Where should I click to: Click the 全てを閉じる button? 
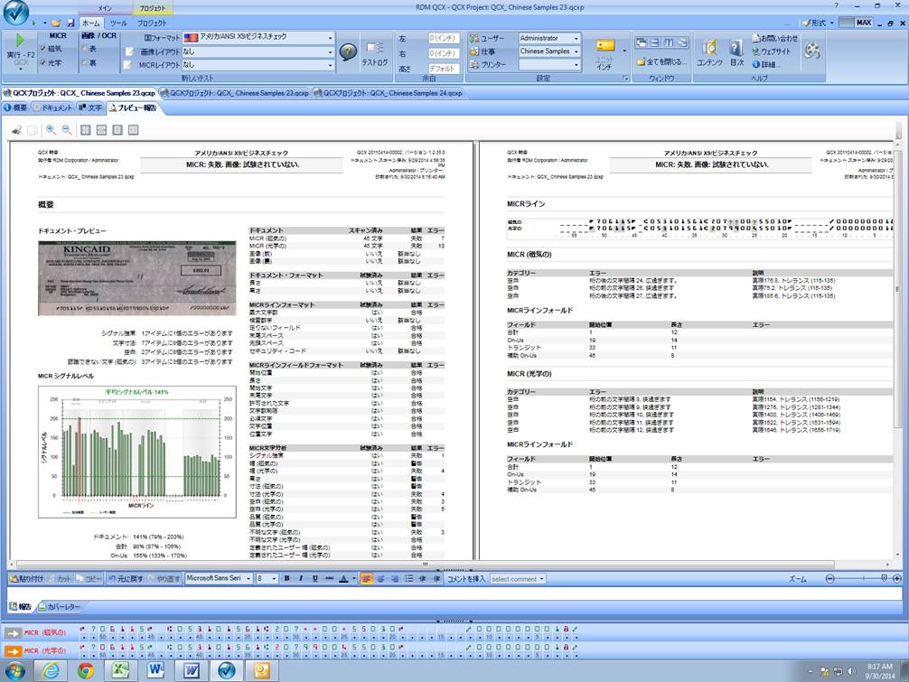[x=664, y=61]
